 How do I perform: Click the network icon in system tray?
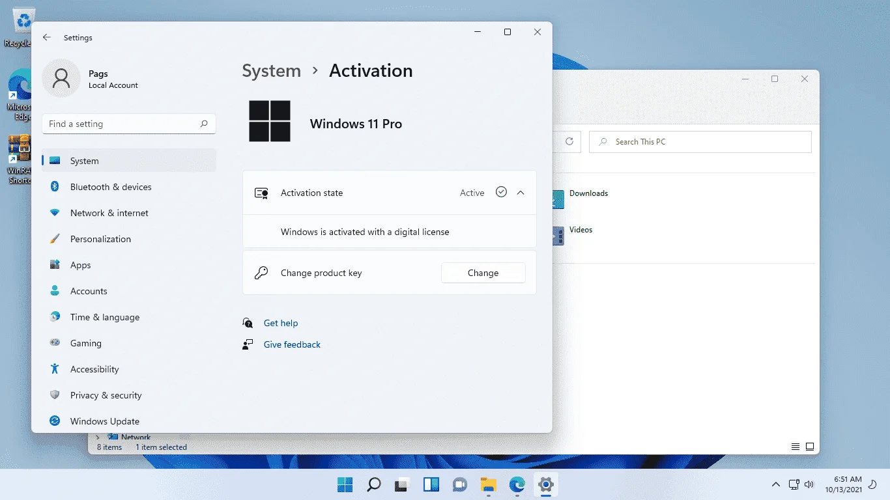794,484
